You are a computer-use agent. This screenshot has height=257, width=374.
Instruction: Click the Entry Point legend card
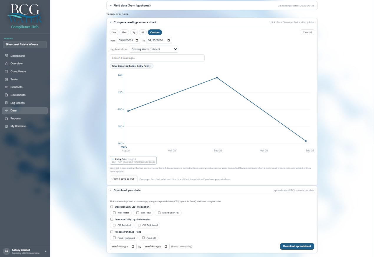[x=133, y=160]
